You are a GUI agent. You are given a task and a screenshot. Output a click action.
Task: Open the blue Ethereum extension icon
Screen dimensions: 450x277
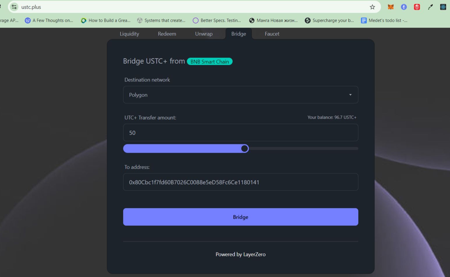pos(404,7)
